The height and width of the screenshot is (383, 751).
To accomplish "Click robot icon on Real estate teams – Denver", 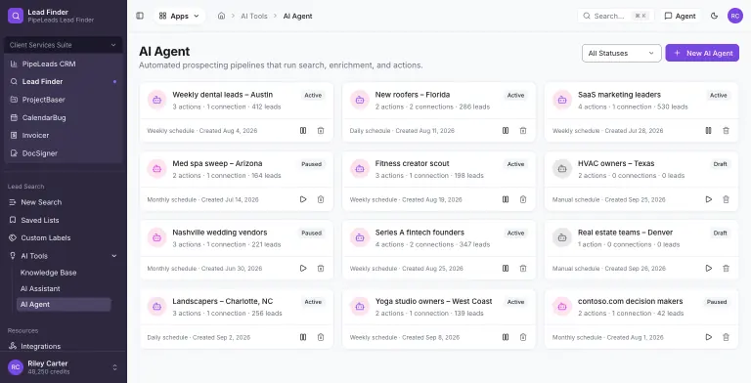I will (x=562, y=237).
